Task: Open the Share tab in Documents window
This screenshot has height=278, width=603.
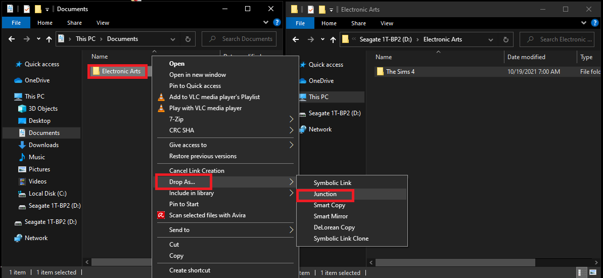Action: click(74, 23)
